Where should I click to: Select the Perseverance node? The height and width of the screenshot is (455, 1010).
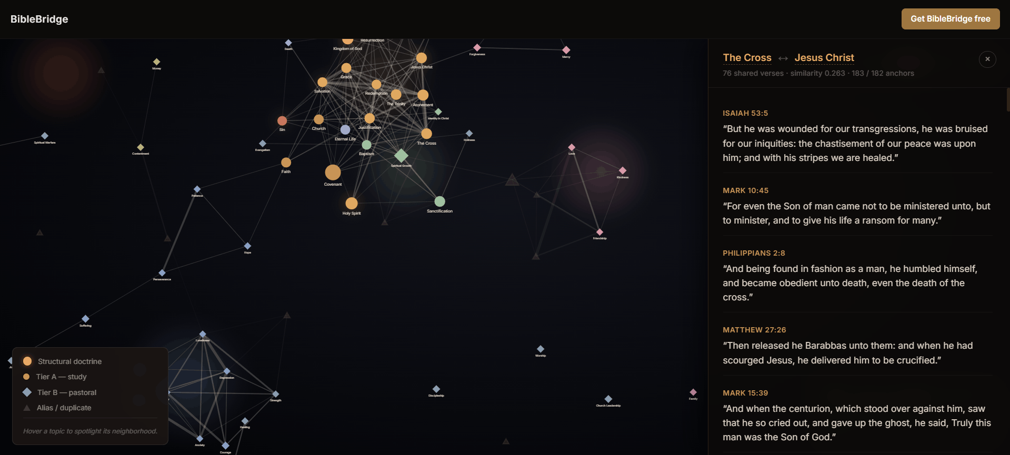[162, 273]
